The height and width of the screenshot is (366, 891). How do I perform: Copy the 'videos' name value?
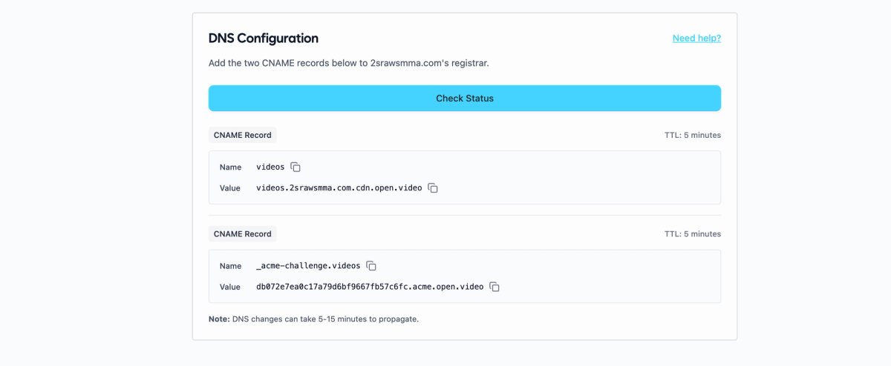(296, 167)
